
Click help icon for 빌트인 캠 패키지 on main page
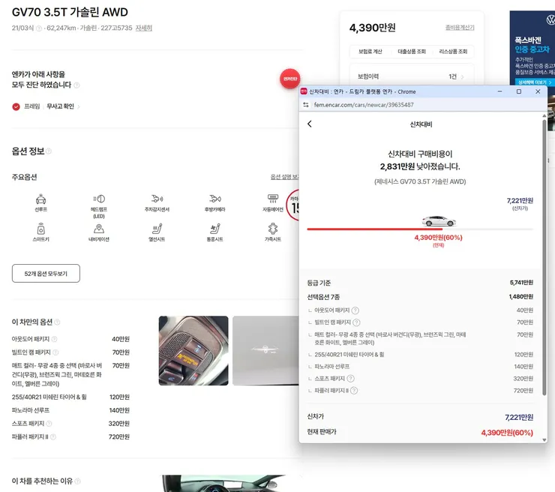55,352
